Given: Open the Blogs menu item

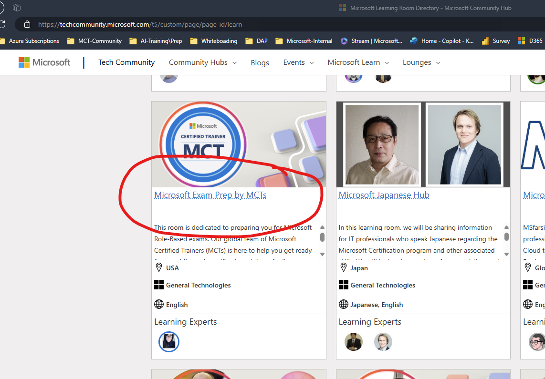Looking at the screenshot, I should [260, 62].
